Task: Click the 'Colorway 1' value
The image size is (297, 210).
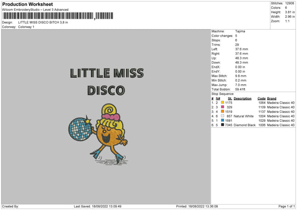Action: click(x=26, y=27)
